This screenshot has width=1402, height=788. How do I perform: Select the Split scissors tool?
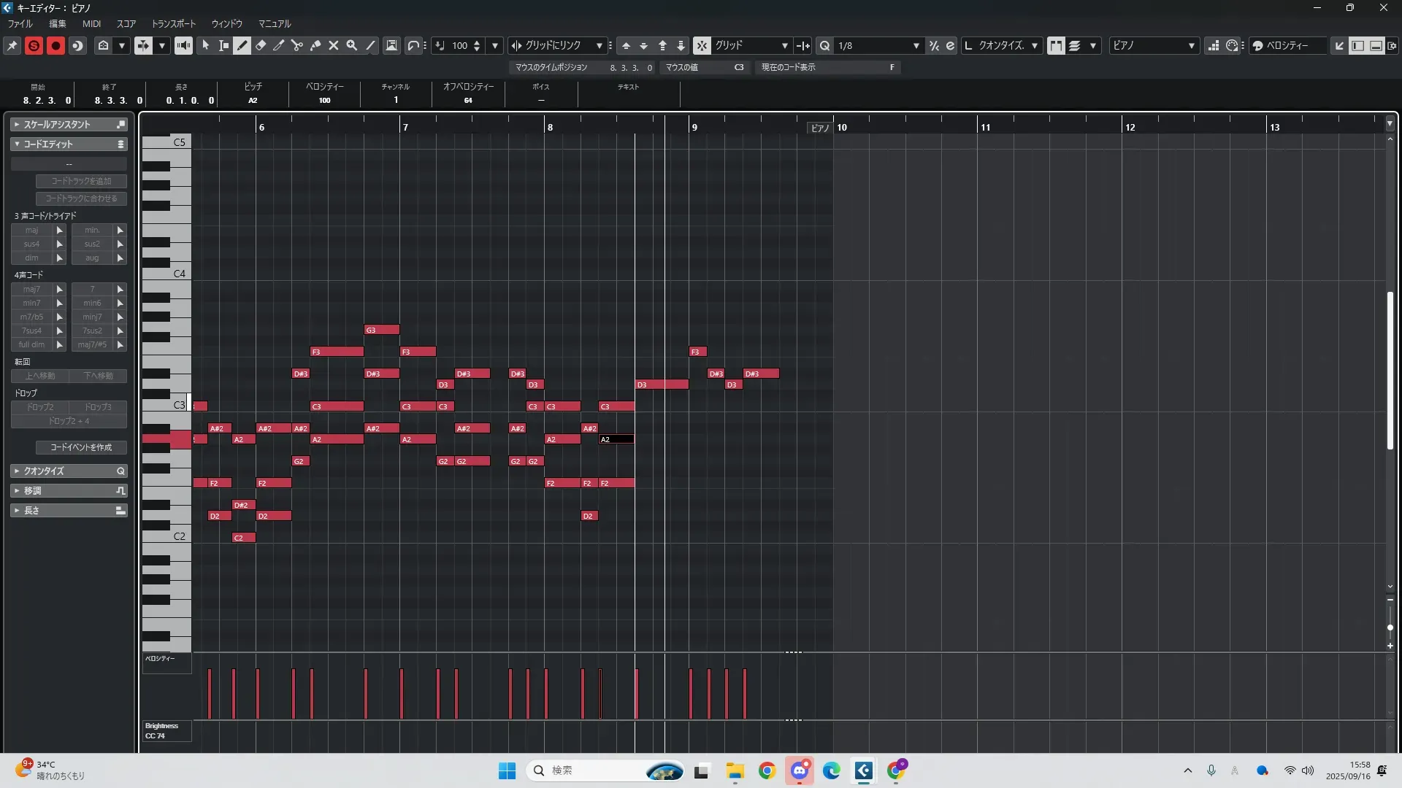(297, 45)
